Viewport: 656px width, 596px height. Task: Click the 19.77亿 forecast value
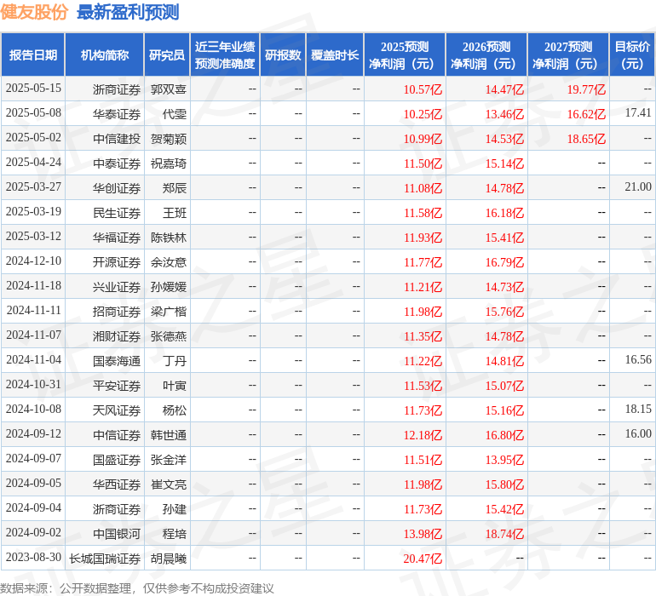tap(586, 89)
